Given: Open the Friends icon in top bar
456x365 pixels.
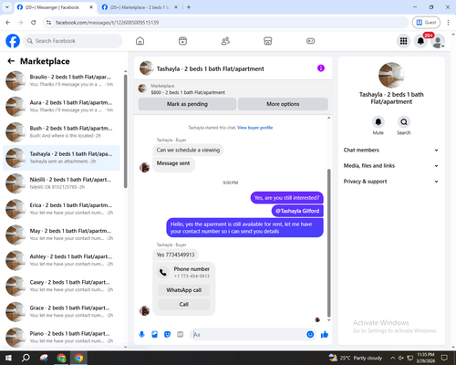Looking at the screenshot, I should 225,41.
